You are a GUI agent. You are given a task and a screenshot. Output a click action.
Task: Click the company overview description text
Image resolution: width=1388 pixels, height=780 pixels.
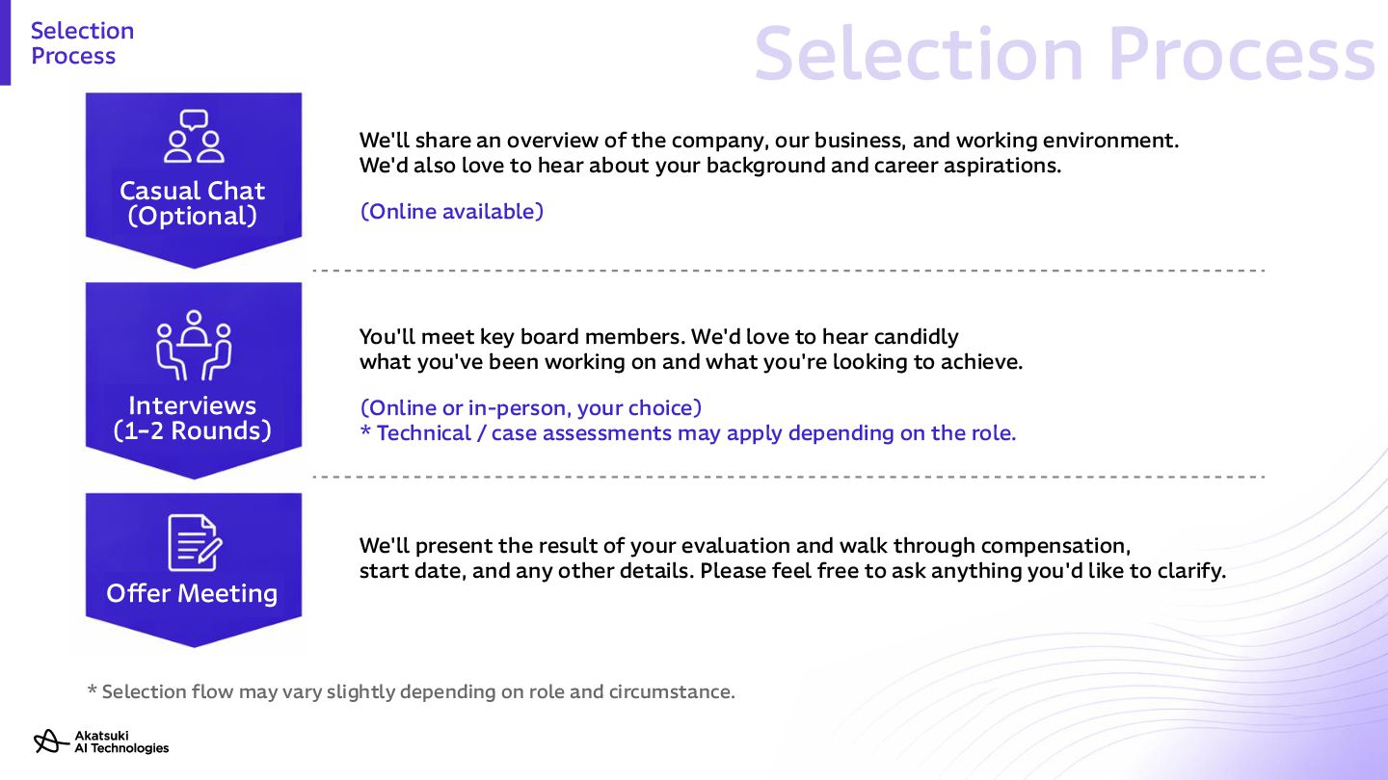coord(769,140)
